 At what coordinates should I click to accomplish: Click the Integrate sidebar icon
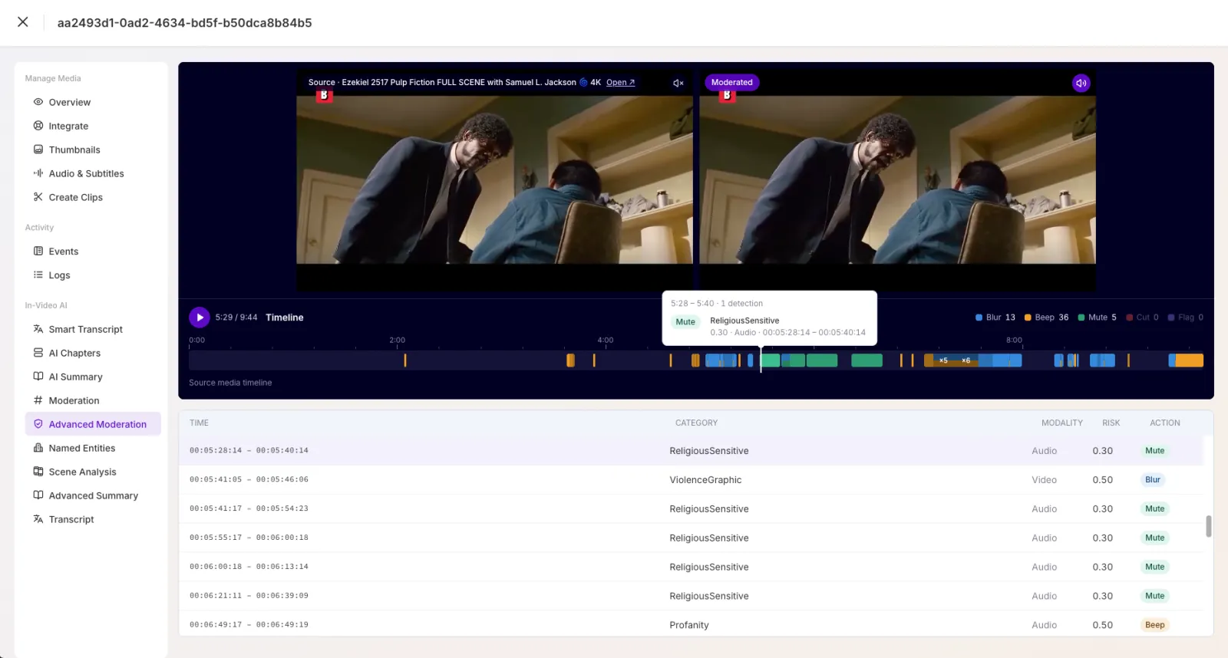pos(38,126)
